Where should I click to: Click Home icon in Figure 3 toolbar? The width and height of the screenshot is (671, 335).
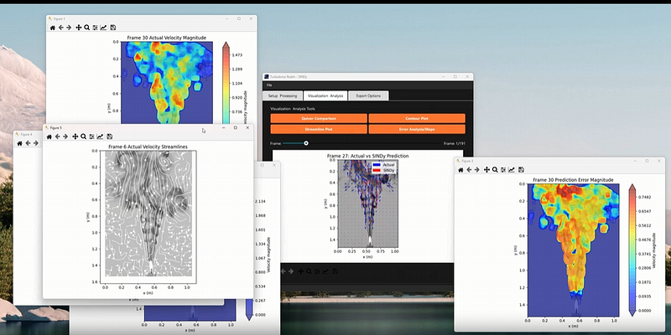click(460, 170)
